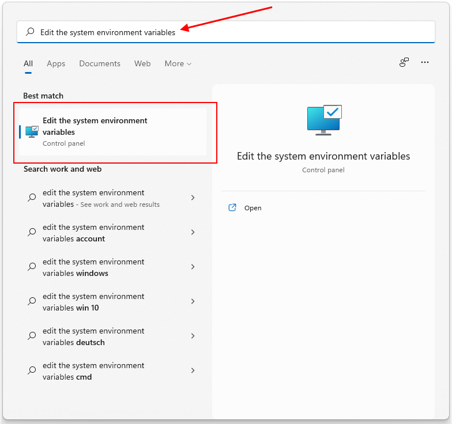Image resolution: width=452 pixels, height=424 pixels.
Task: Expand the chevron for the "variables win 10" suggestion
Action: pyautogui.click(x=193, y=301)
